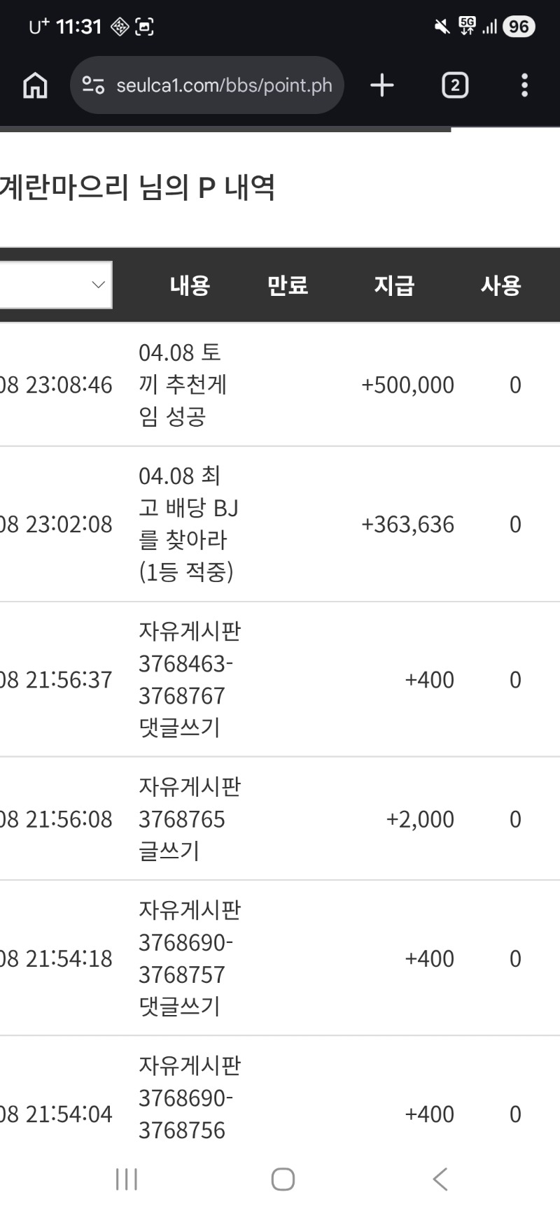This screenshot has width=560, height=1213.
Task: Open the tab switcher showing 2 tabs
Action: (454, 85)
